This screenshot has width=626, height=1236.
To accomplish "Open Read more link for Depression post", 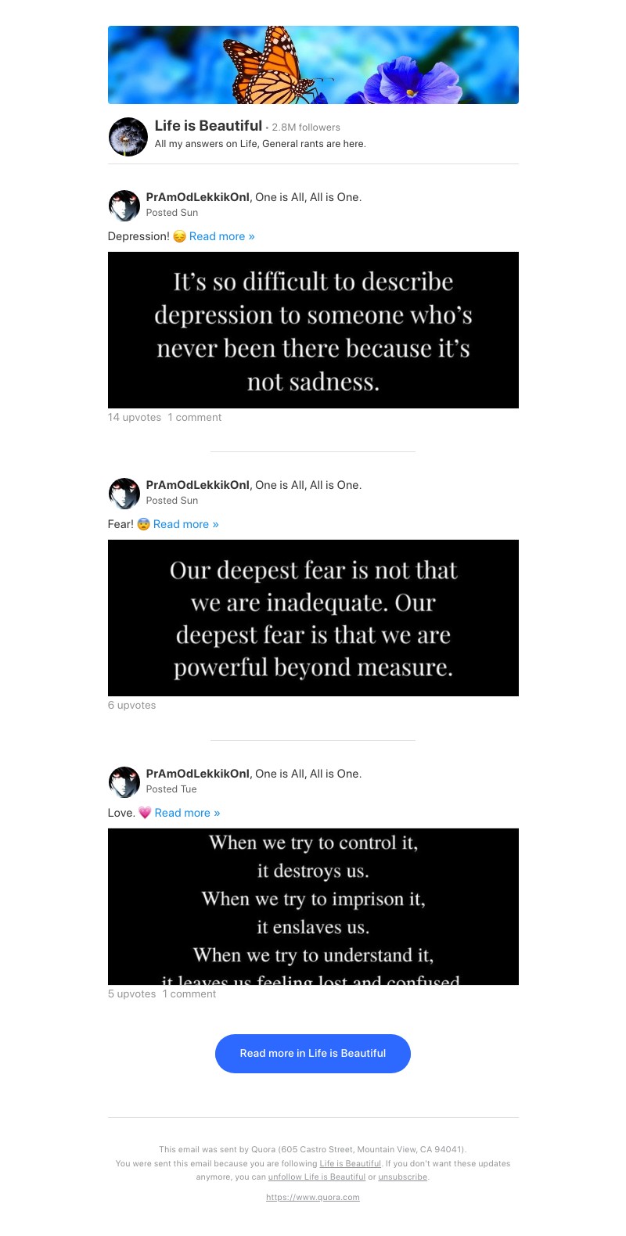I will (221, 236).
